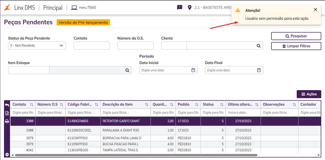The width and height of the screenshot is (325, 160).
Task: Open the Data Inicial calendar picker
Action: pos(193,70)
